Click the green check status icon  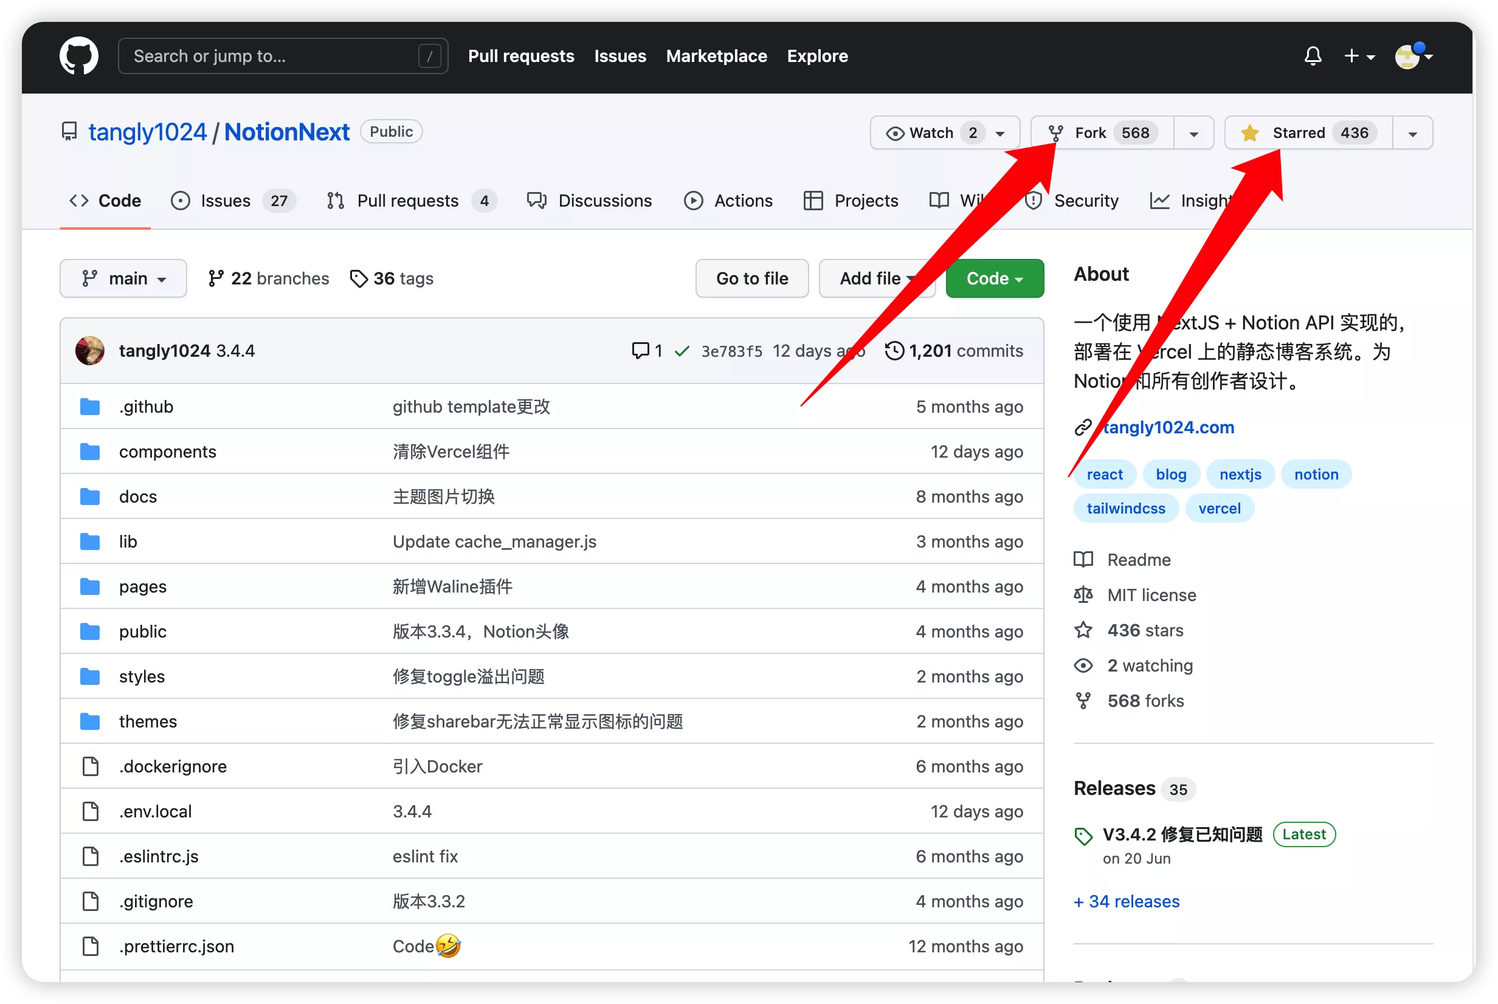click(x=682, y=351)
